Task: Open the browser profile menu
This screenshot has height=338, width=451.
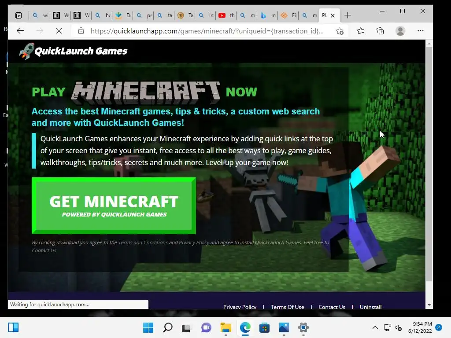Action: (400, 31)
